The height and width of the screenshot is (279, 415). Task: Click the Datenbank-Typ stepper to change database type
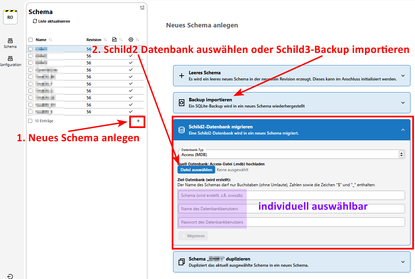click(x=401, y=154)
